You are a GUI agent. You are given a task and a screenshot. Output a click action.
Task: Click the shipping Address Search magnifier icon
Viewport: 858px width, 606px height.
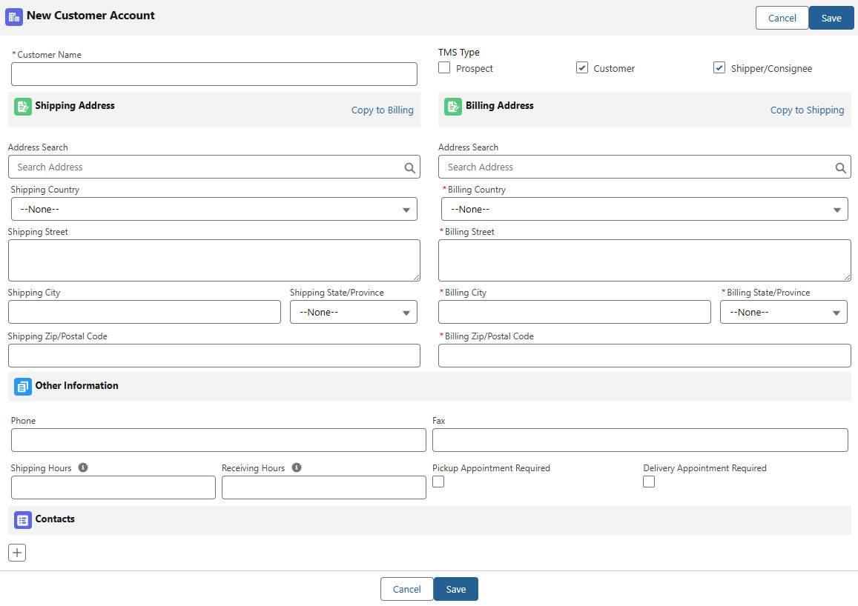pyautogui.click(x=409, y=167)
